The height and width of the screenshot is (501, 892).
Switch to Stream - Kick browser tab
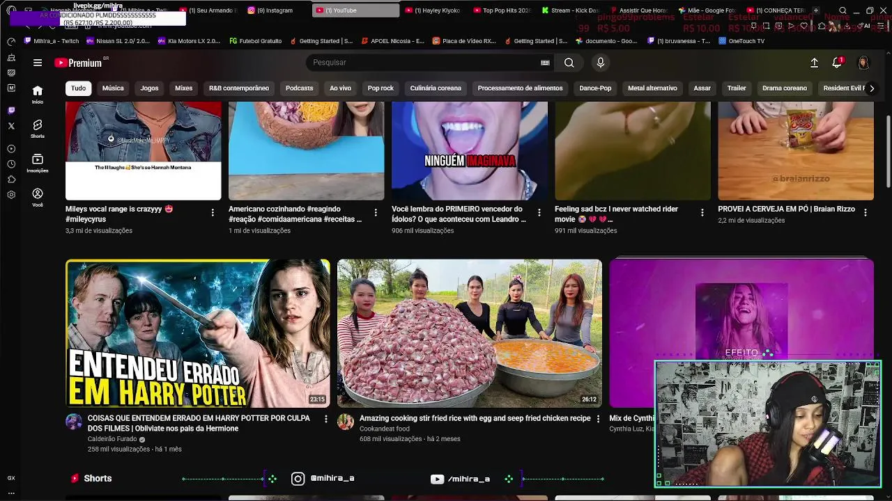tap(573, 10)
